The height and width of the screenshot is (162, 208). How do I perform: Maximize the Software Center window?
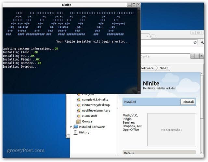[x=197, y=56]
